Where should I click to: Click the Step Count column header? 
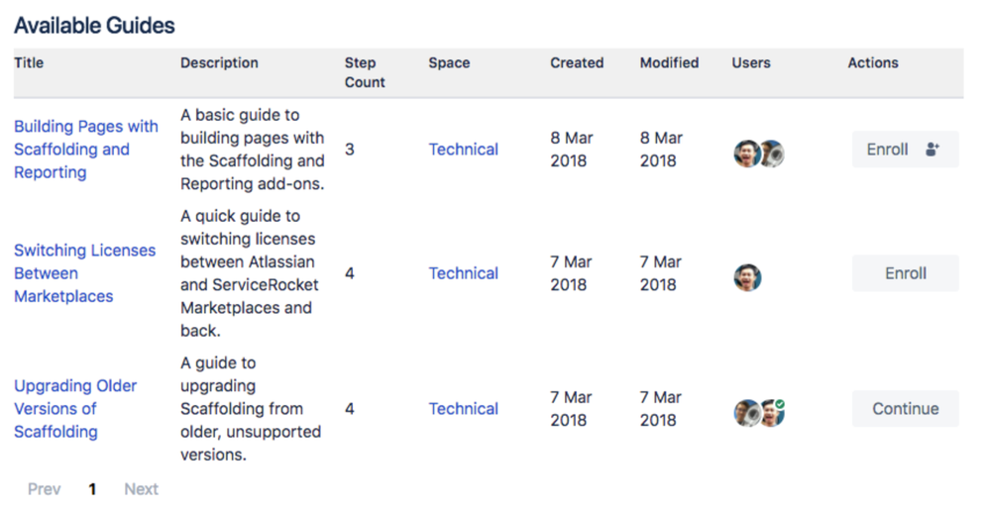pos(365,72)
